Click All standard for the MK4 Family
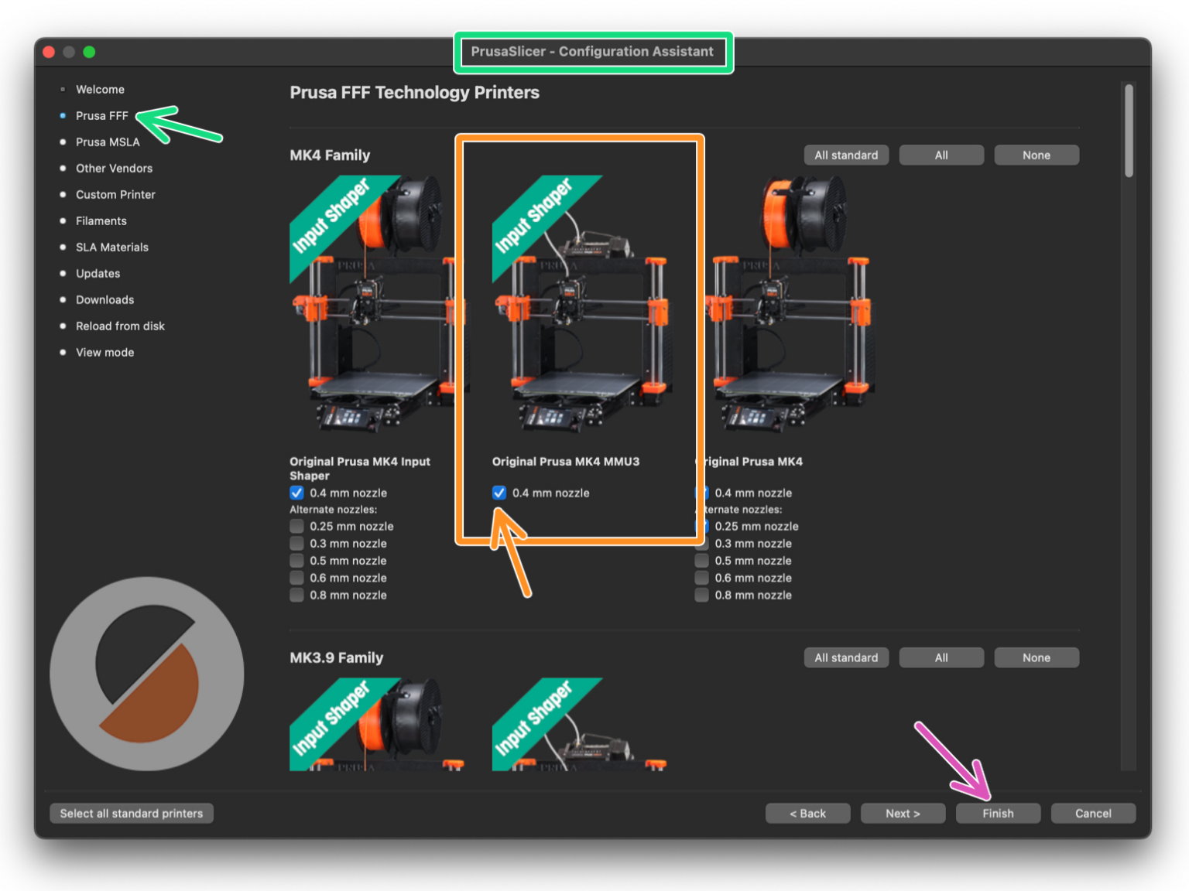The height and width of the screenshot is (891, 1189). [846, 155]
